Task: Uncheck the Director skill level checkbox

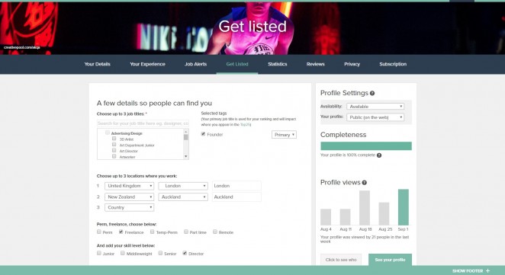Action: pyautogui.click(x=185, y=253)
